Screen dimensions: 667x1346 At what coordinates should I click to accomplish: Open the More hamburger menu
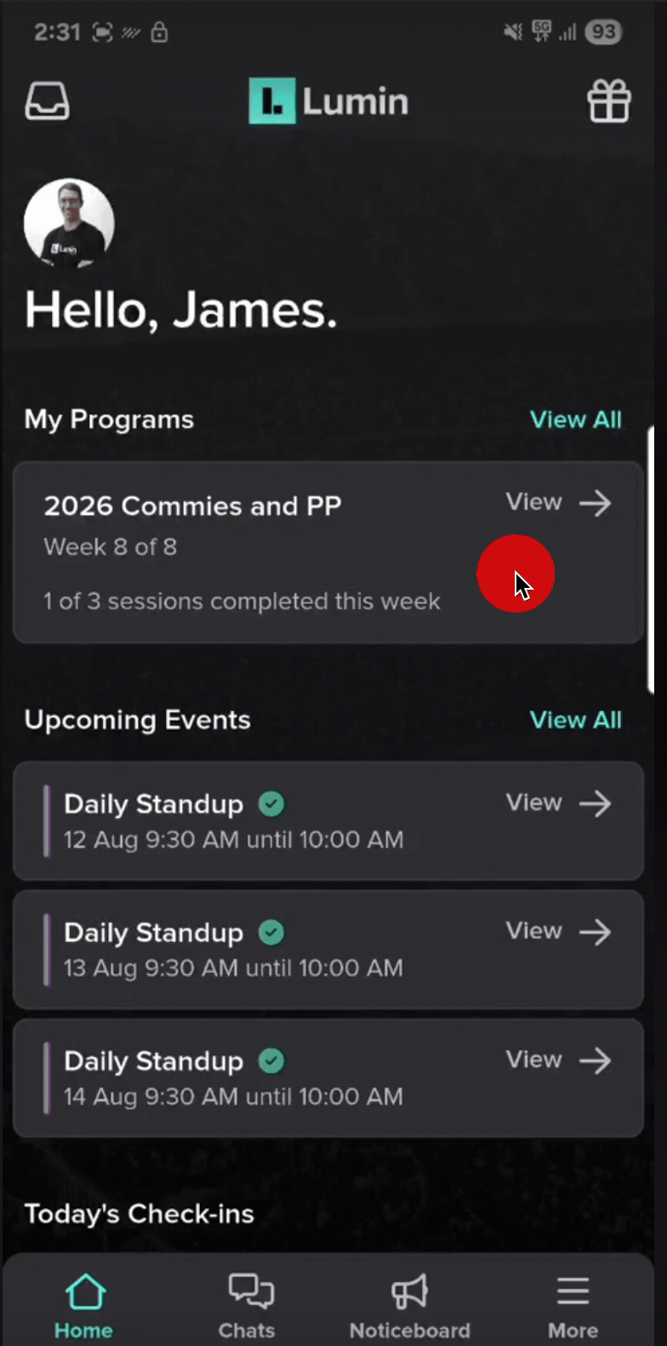click(x=573, y=1292)
